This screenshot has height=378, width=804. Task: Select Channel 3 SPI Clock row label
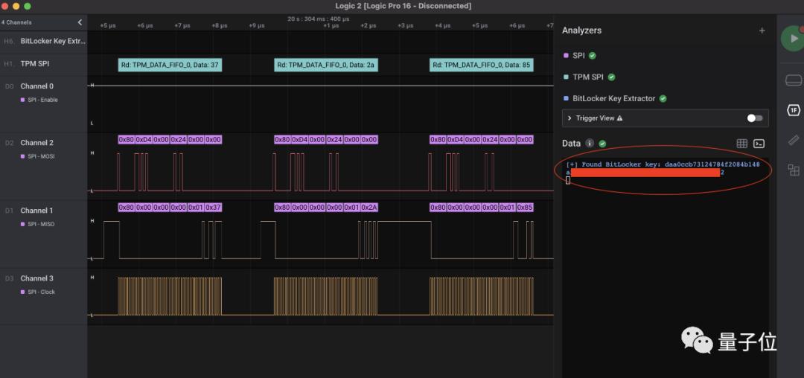click(36, 278)
